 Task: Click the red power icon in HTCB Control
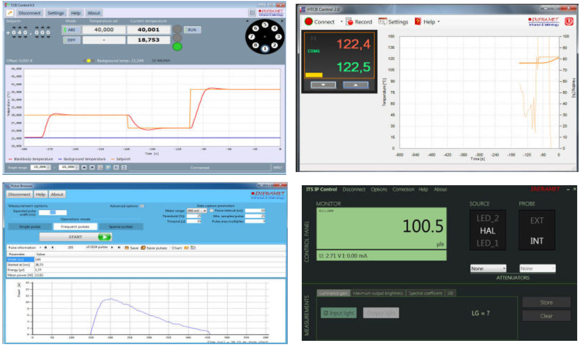pos(569,21)
